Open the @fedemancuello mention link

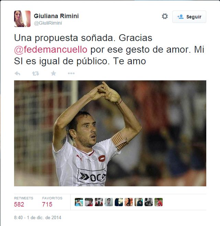pyautogui.click(x=51, y=50)
